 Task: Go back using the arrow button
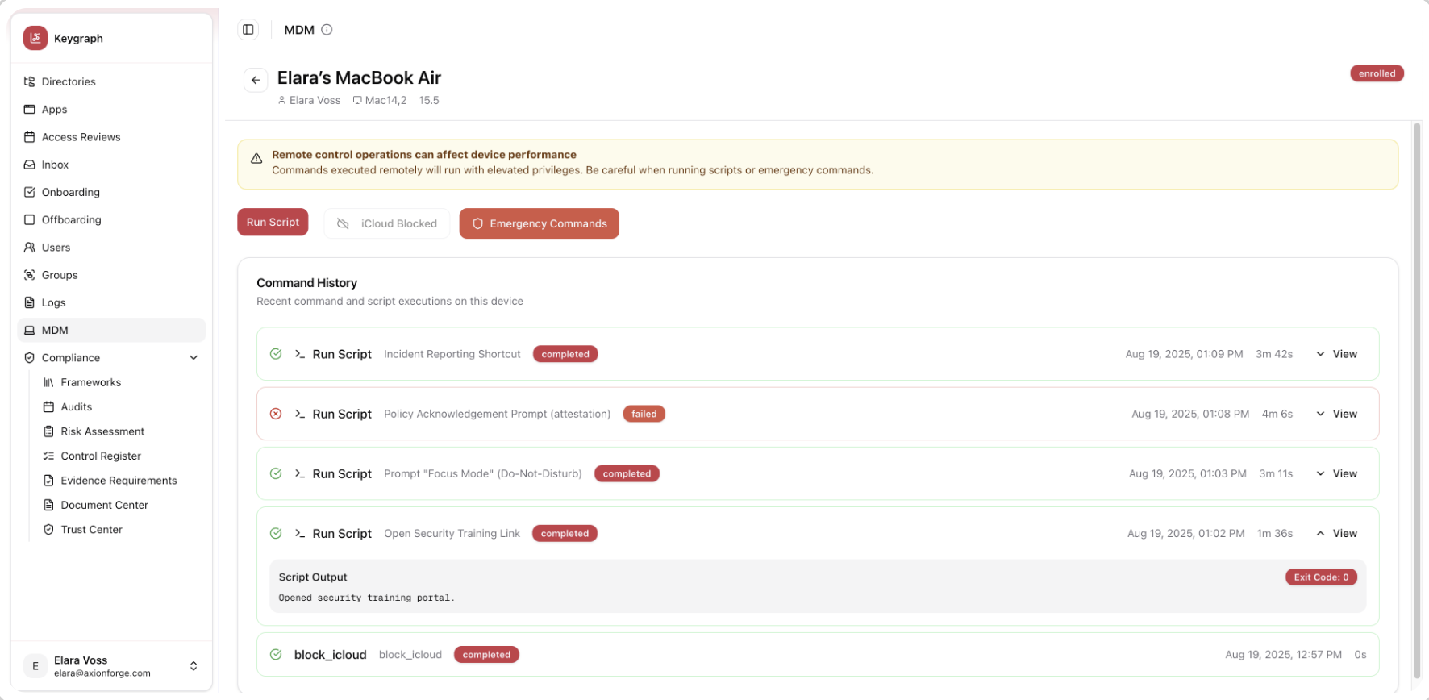[x=256, y=80]
